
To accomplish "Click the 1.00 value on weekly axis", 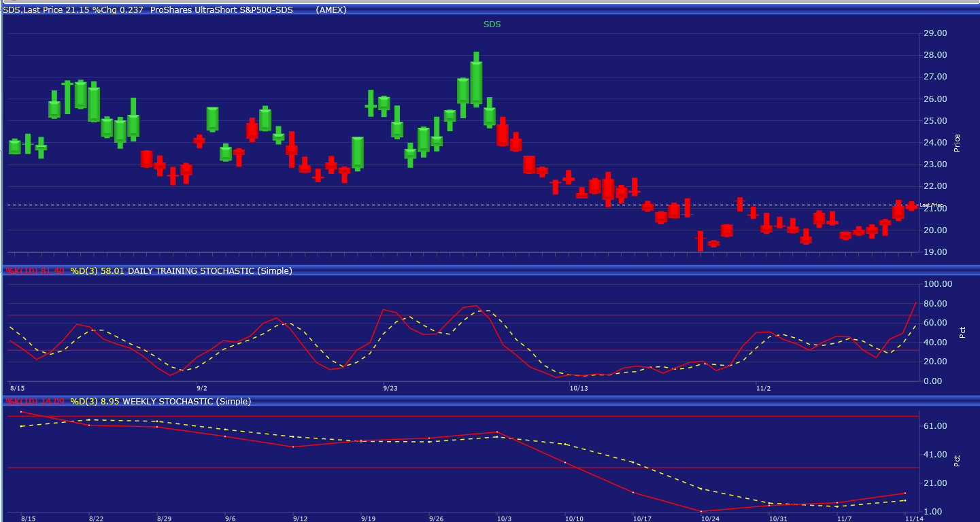I will (933, 512).
